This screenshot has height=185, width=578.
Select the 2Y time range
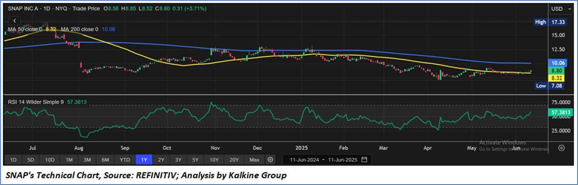pyautogui.click(x=161, y=160)
